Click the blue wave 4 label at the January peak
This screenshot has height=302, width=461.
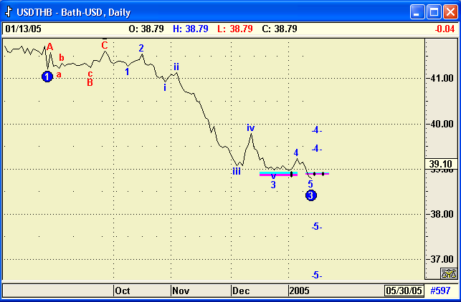[296, 152]
